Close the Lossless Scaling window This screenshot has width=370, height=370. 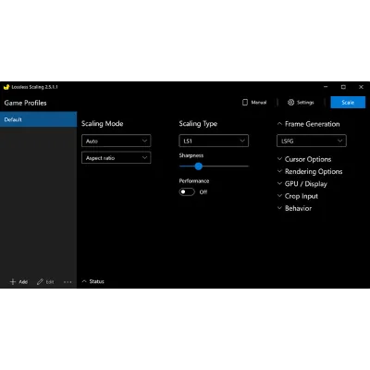361,87
